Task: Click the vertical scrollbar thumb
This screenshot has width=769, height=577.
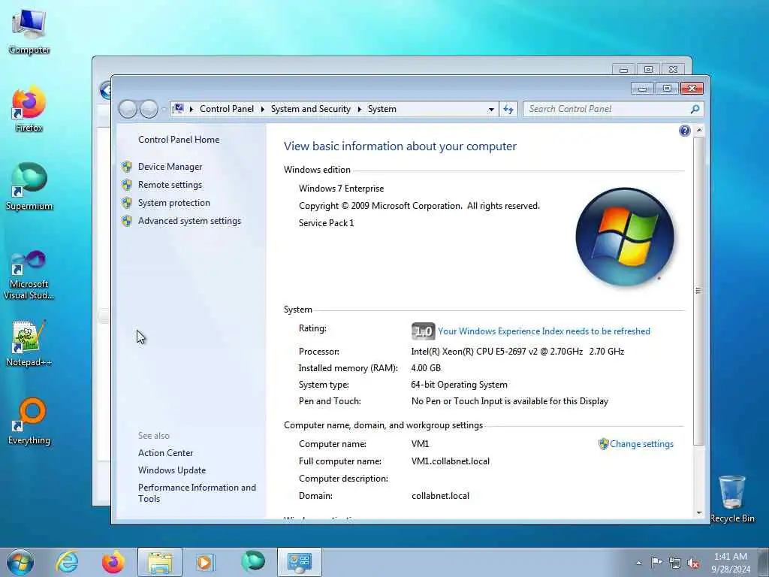Action: [x=699, y=291]
